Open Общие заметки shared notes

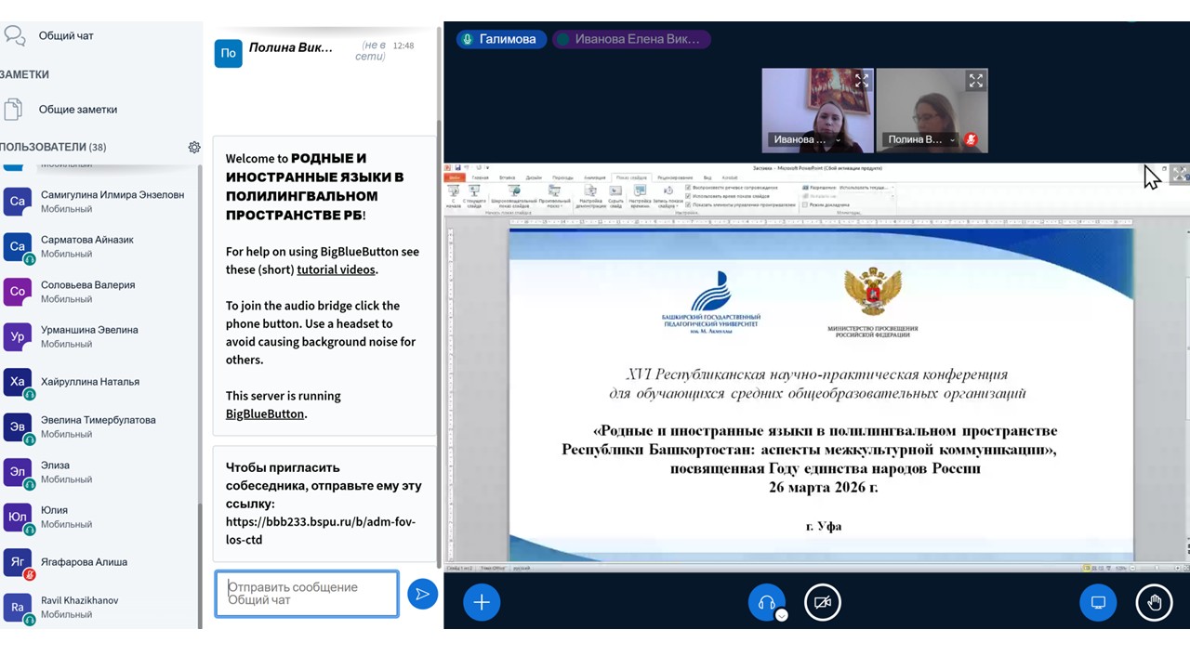point(77,110)
